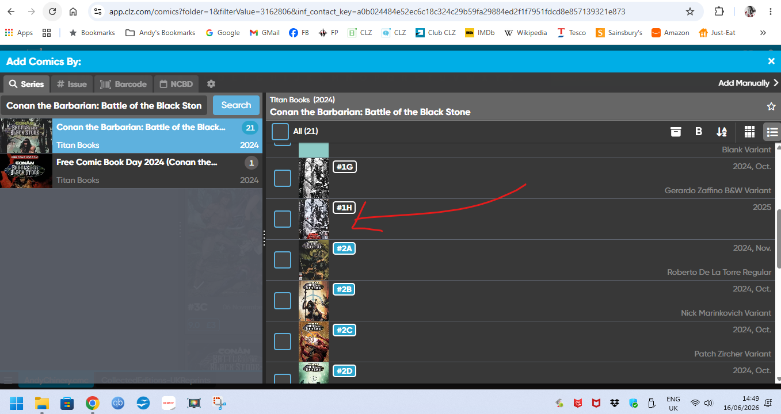This screenshot has height=414, width=781.
Task: Open the add-comics settings gear
Action: pos(211,84)
